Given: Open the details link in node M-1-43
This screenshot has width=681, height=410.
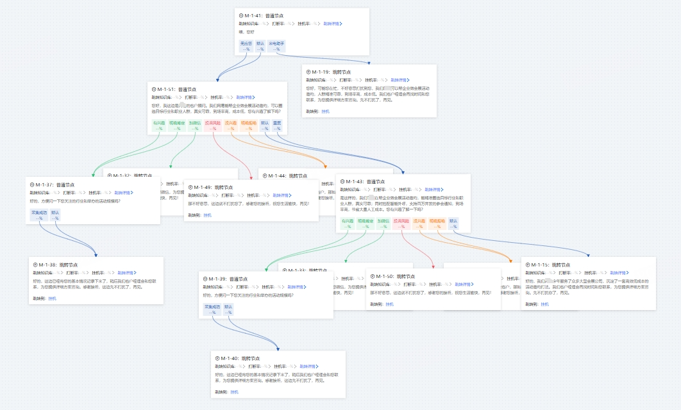Looking at the screenshot, I should pyautogui.click(x=434, y=190).
